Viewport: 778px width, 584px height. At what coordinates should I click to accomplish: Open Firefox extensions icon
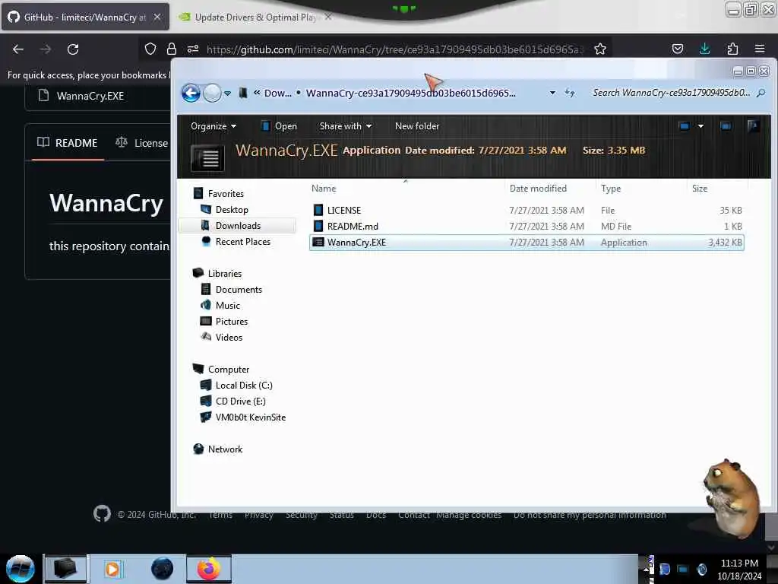[732, 49]
